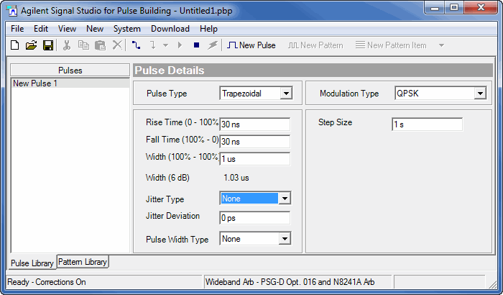
Task: Click the Cut scissors icon
Action: 67,45
